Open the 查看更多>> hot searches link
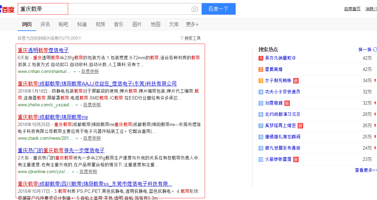This screenshot has height=200, width=377. [x=366, y=170]
